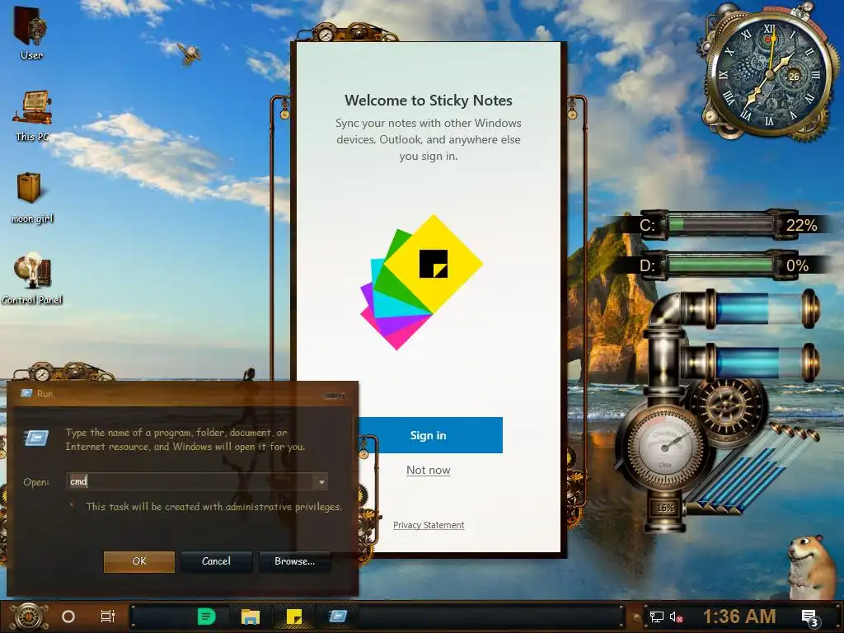Open the green chat app on taskbar
This screenshot has height=633, width=844.
tap(206, 617)
